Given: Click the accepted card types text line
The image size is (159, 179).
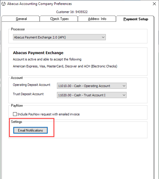Looking at the screenshot, I should (65, 66).
